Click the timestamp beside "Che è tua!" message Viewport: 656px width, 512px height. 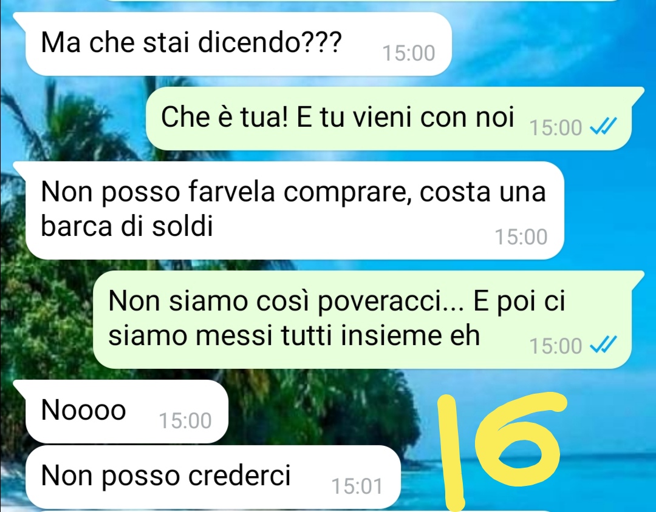click(556, 127)
